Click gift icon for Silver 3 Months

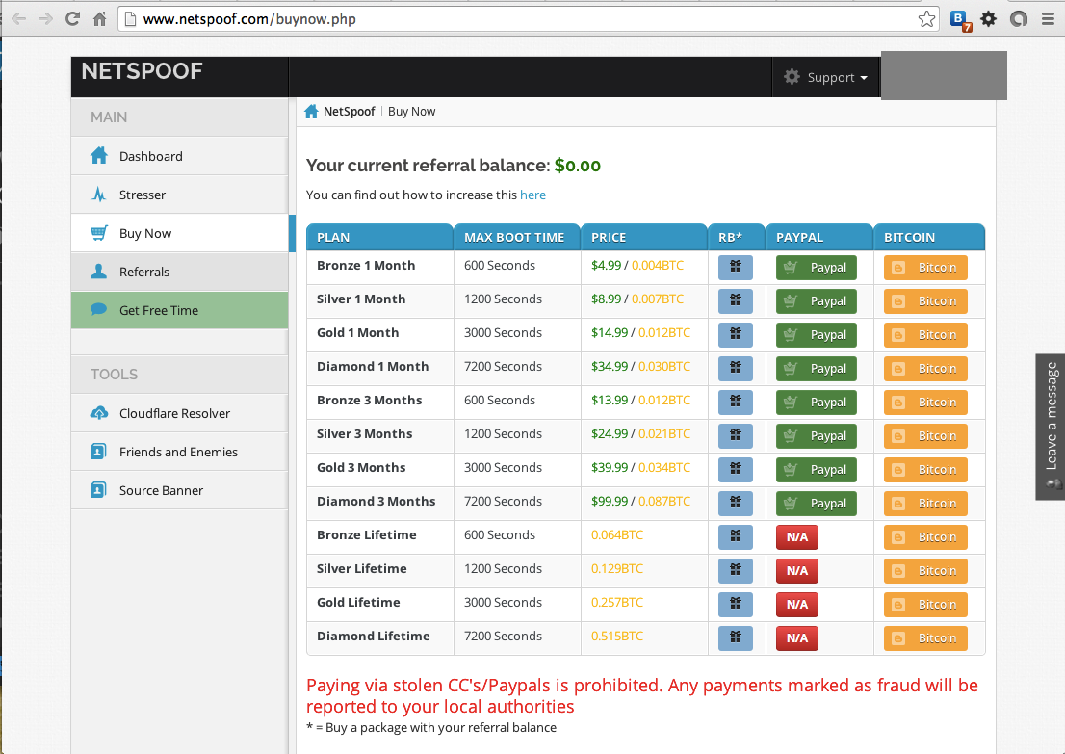pyautogui.click(x=736, y=435)
